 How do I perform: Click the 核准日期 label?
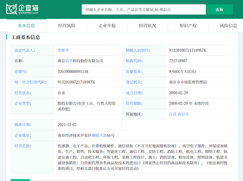pos(23,124)
